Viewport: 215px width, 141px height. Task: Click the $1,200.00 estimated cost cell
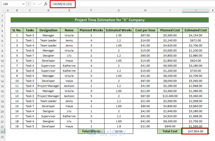click(x=196, y=50)
